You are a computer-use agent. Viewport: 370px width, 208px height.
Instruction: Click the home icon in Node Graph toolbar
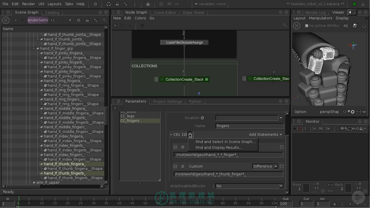pyautogui.click(x=142, y=25)
